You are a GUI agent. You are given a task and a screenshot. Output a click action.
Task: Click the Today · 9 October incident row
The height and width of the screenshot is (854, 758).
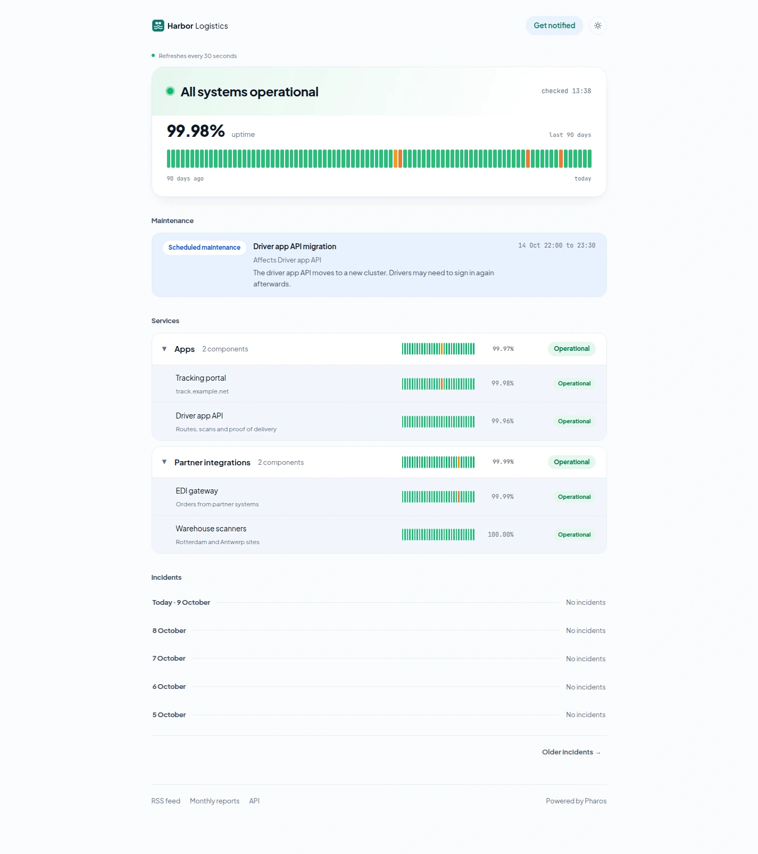click(379, 603)
